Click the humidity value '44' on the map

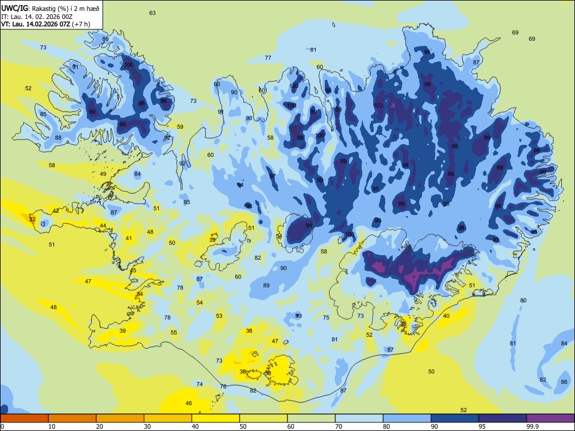coord(103,226)
